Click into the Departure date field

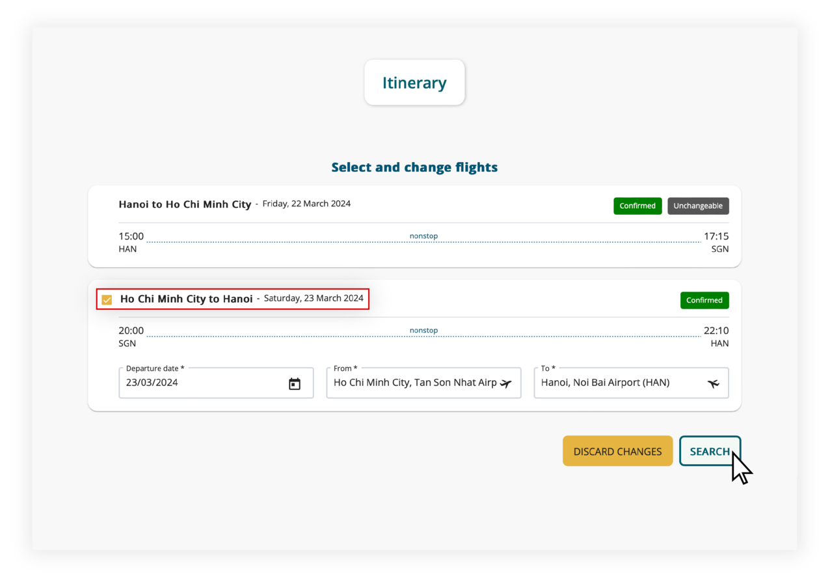click(202, 383)
